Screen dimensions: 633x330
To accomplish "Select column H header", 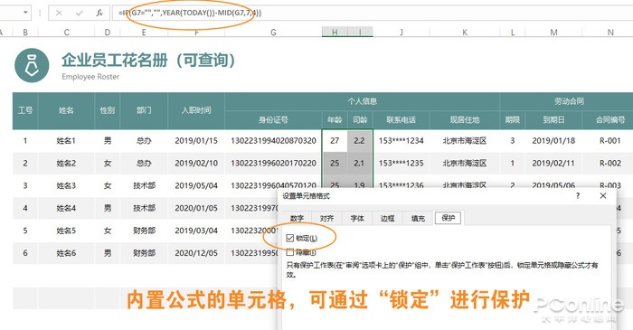I will 335,33.
